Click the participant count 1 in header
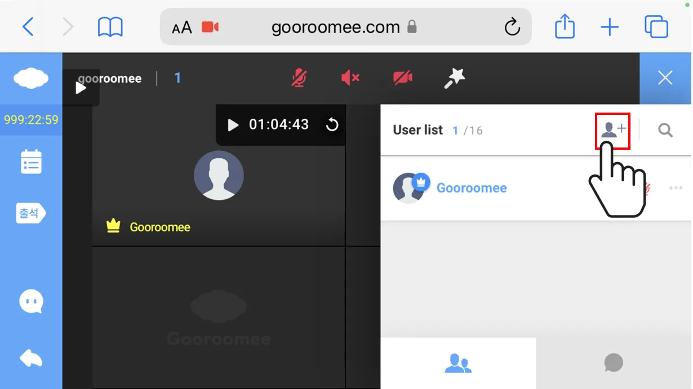Image resolution: width=693 pixels, height=389 pixels. (177, 78)
